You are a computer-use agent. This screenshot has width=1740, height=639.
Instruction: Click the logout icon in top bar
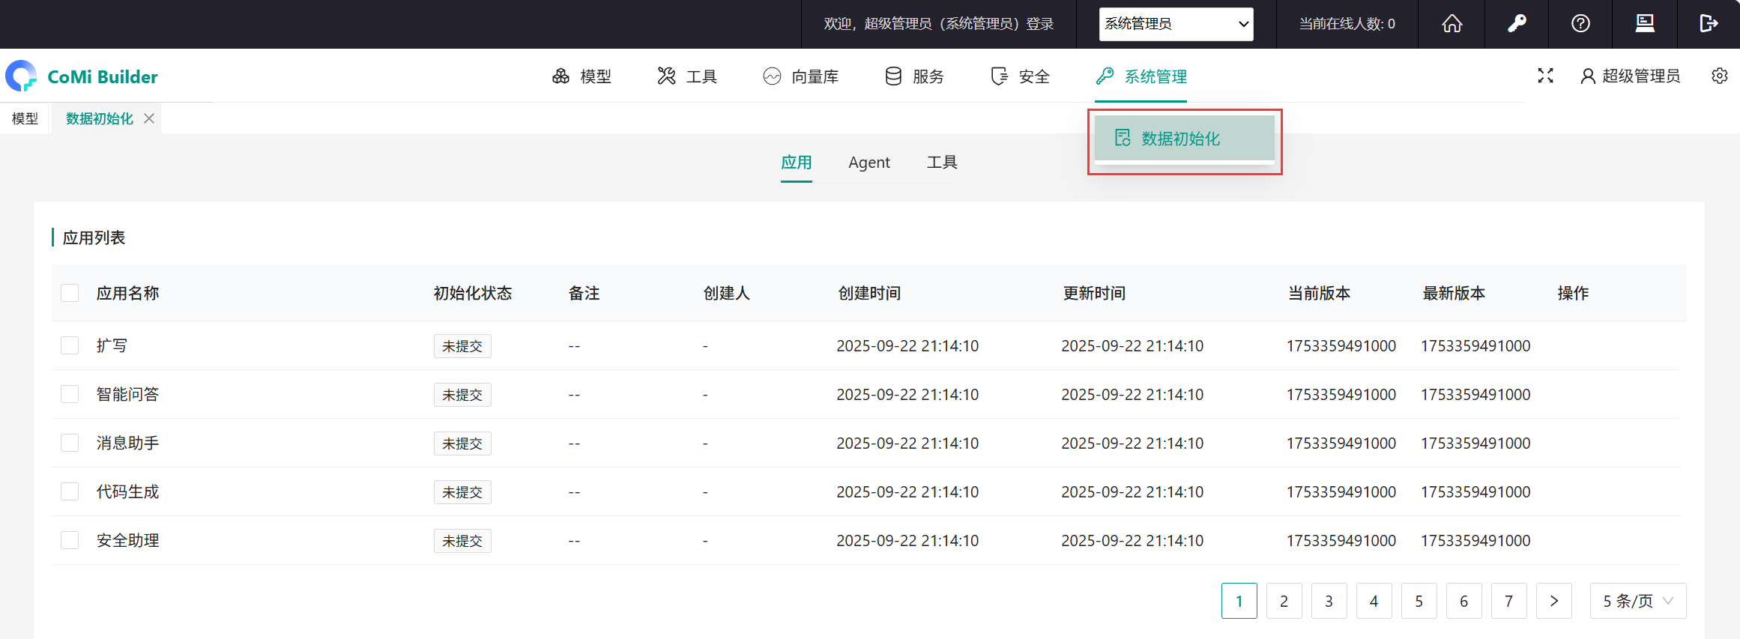click(1708, 24)
